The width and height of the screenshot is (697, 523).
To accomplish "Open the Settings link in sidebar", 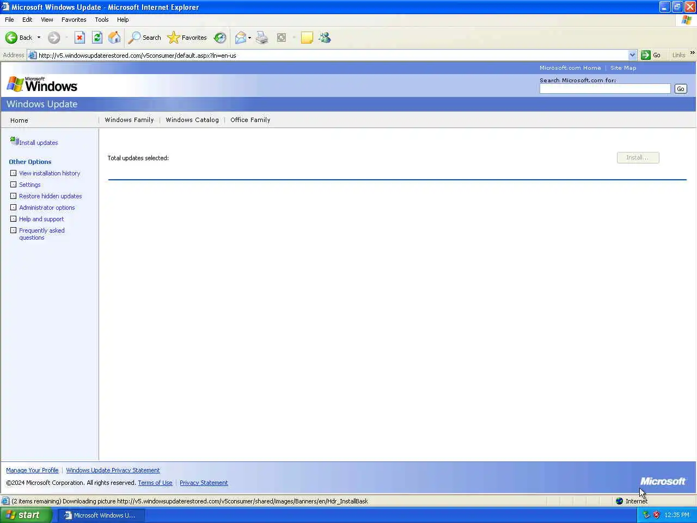I will click(x=30, y=185).
